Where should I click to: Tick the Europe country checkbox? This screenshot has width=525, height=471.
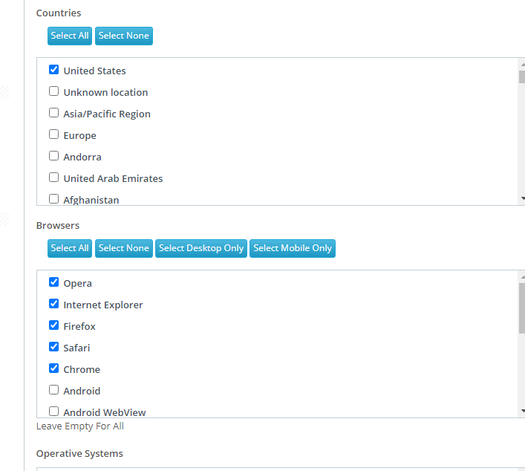pyautogui.click(x=53, y=134)
